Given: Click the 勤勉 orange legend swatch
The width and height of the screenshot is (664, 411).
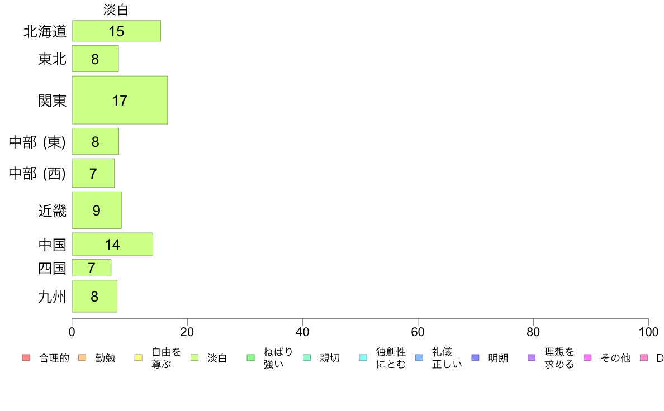Looking at the screenshot, I should pyautogui.click(x=82, y=357).
